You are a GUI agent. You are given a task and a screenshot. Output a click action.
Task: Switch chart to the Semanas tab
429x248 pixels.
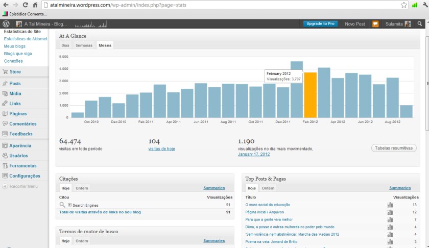(84, 45)
